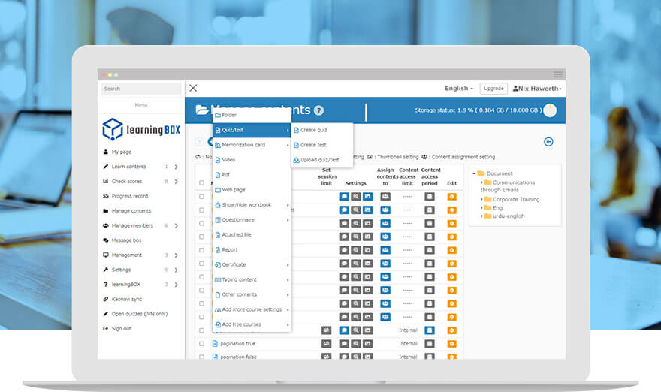661x392 pixels.
Task: Click the help question mark beside Manage contents
Action: point(318,110)
